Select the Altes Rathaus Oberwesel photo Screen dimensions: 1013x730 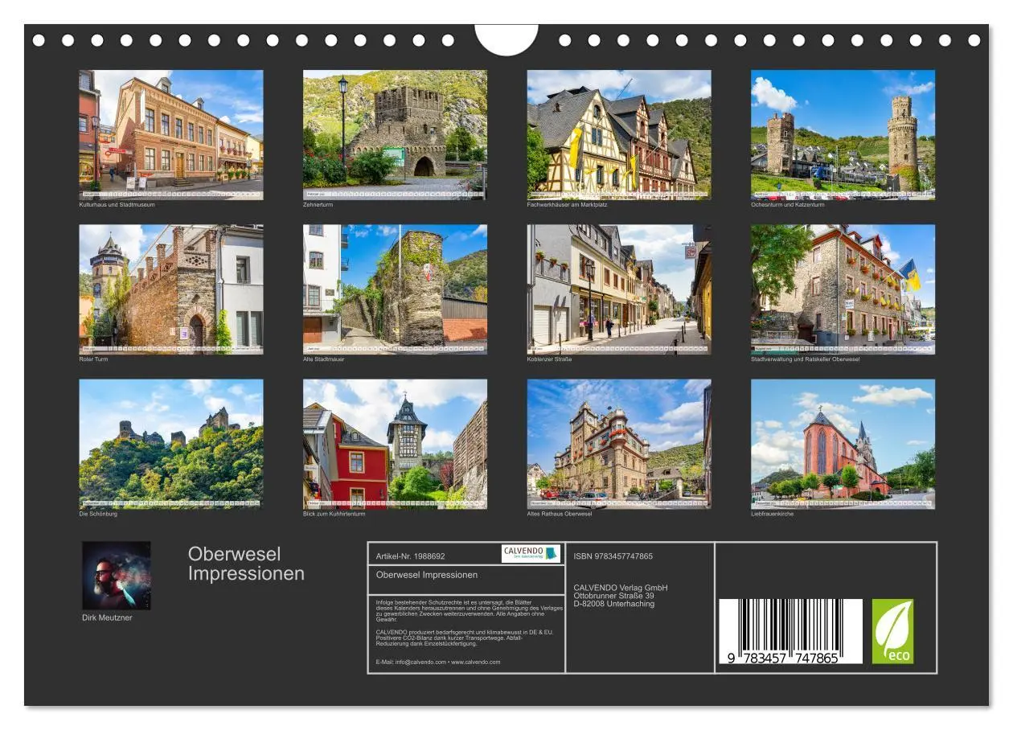pyautogui.click(x=619, y=444)
